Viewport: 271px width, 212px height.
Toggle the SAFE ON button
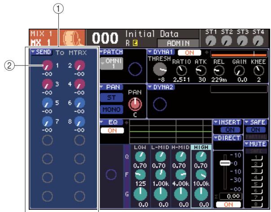pos(256,130)
